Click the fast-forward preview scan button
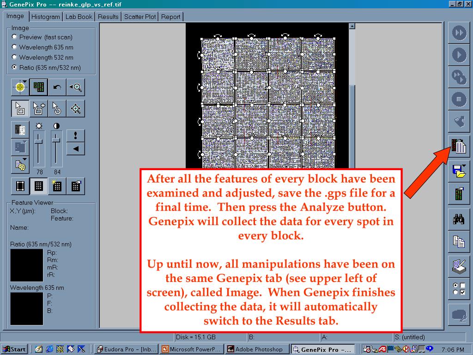The image size is (473, 355). coord(459,33)
